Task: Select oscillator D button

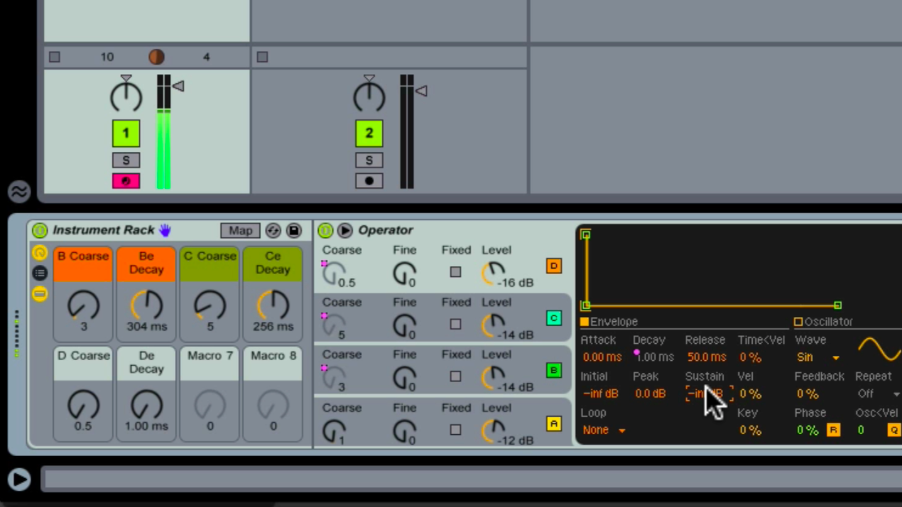Action: pos(553,266)
